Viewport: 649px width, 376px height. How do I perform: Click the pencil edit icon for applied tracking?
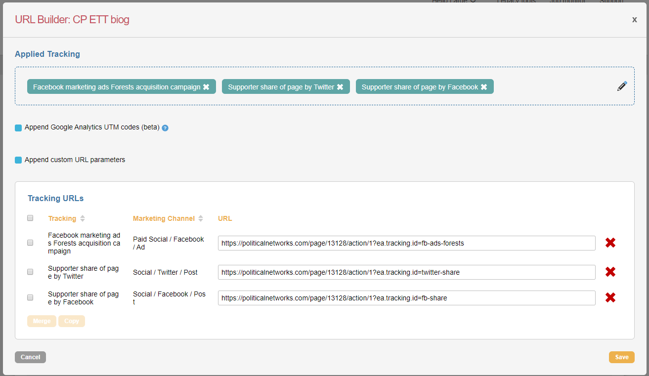point(622,86)
